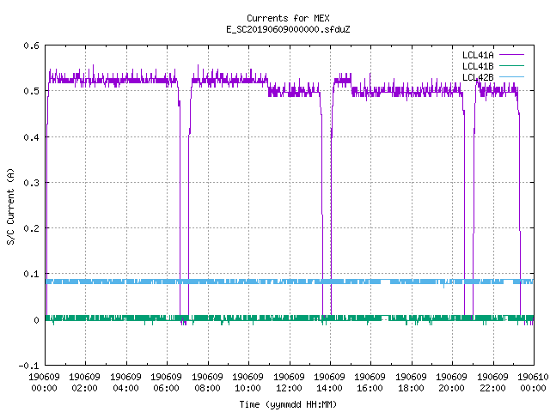
Task: Click the 0 y-axis tick label
Action: coord(36,320)
